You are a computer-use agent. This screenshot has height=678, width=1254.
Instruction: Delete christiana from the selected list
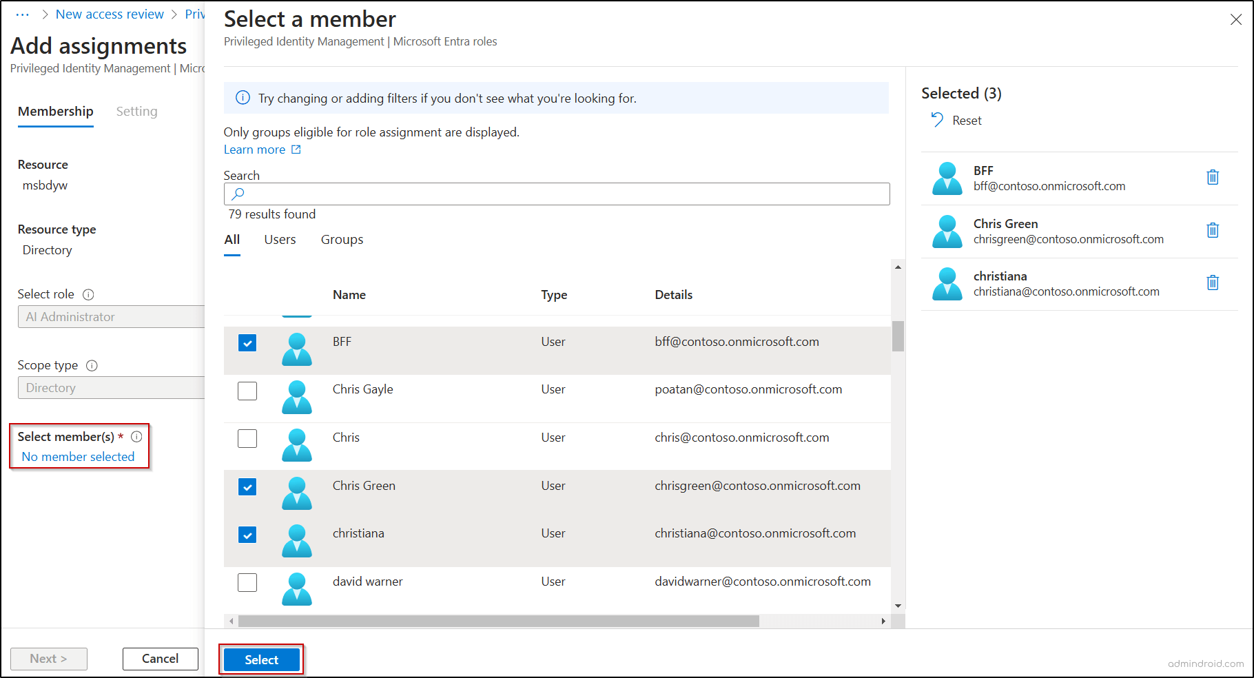pyautogui.click(x=1213, y=282)
